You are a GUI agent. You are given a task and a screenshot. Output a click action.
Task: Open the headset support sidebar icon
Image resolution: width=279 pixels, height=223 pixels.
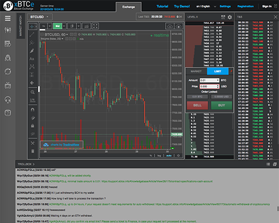[8, 100]
